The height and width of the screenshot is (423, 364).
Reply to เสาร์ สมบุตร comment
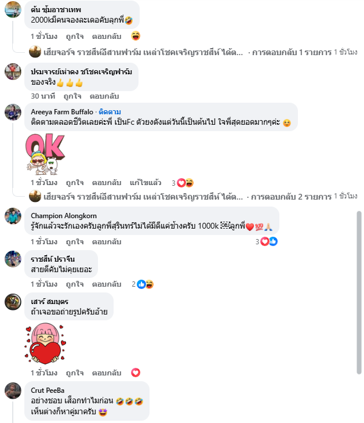coord(107,373)
